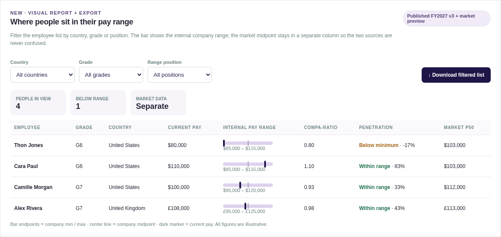Click the page title Where people sit
This screenshot has height=237, width=501.
click(x=72, y=22)
